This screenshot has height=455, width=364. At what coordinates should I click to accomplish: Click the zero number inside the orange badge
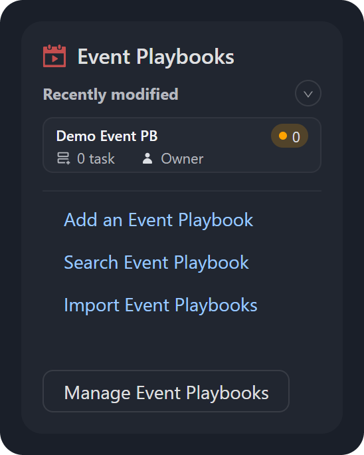tap(296, 137)
